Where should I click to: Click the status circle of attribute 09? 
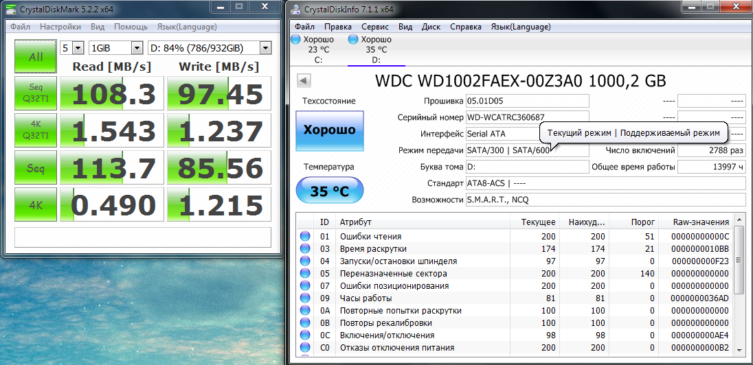pos(305,298)
